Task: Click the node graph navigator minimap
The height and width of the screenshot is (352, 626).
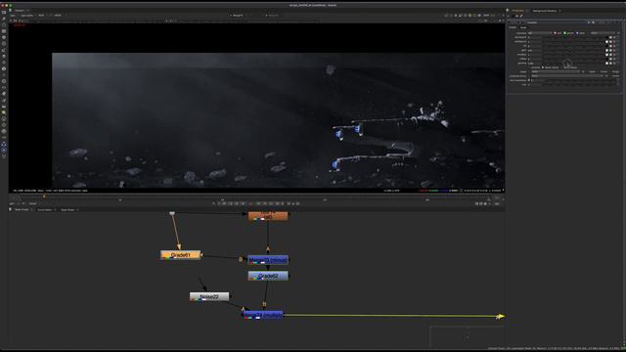Action: point(468,337)
